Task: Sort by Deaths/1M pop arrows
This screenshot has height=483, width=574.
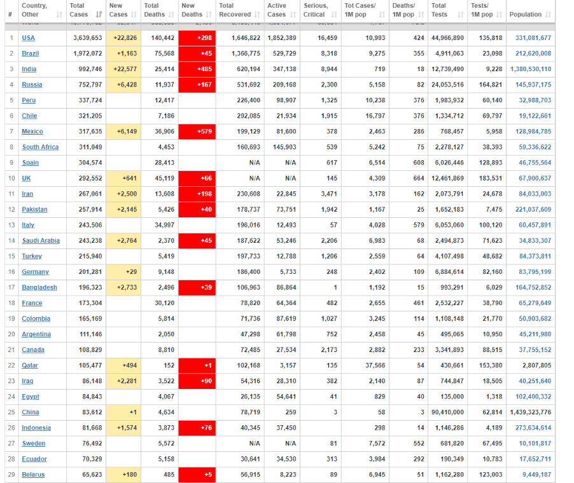Action: (x=421, y=15)
